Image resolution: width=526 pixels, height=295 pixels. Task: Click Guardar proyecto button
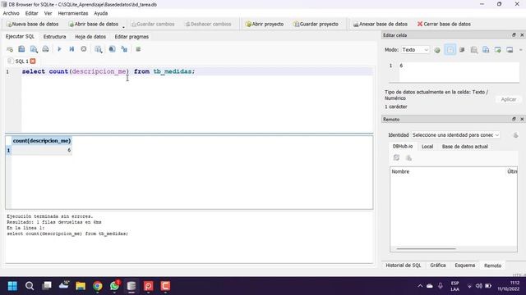point(316,24)
